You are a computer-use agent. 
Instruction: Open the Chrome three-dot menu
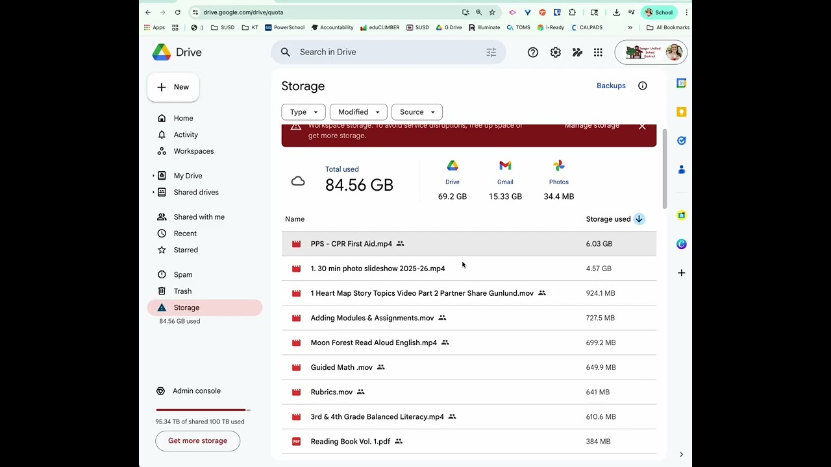tap(686, 12)
